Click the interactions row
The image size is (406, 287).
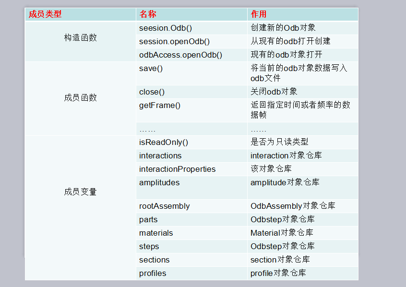click(x=160, y=155)
